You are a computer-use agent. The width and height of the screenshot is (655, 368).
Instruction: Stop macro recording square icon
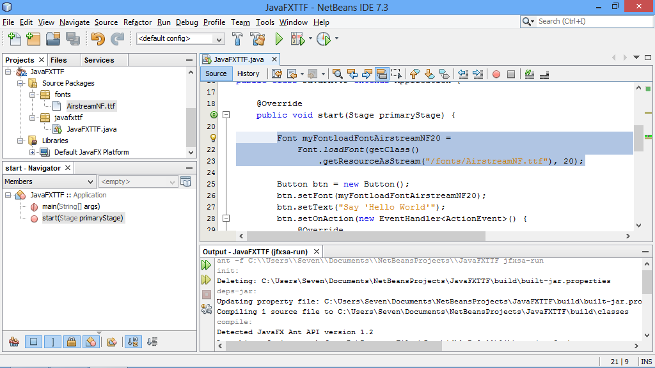tap(511, 74)
